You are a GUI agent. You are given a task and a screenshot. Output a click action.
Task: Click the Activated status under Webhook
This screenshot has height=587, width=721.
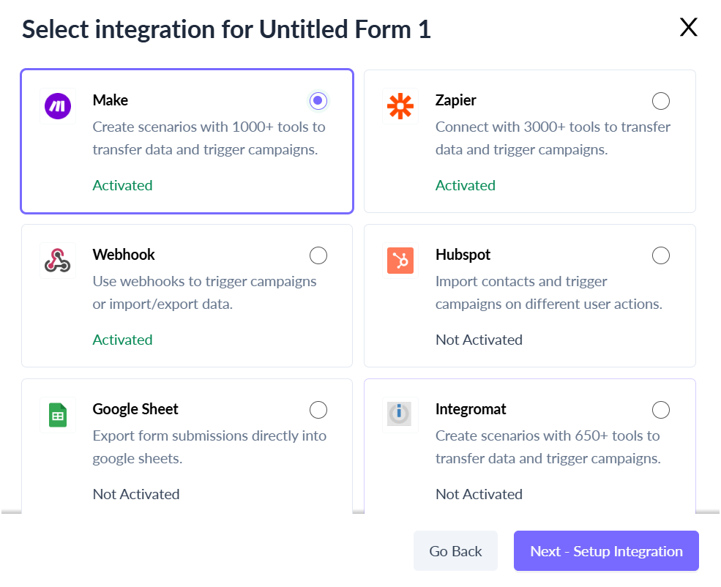122,340
